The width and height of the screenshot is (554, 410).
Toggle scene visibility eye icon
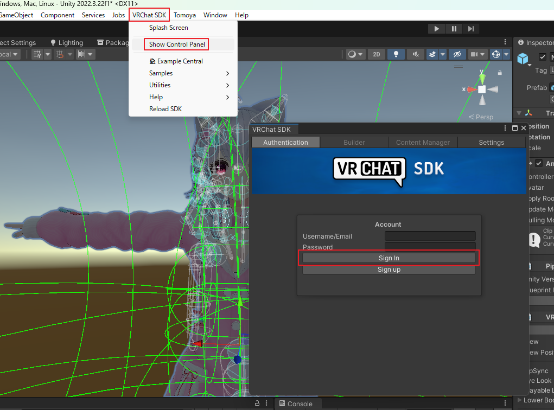[x=457, y=54]
